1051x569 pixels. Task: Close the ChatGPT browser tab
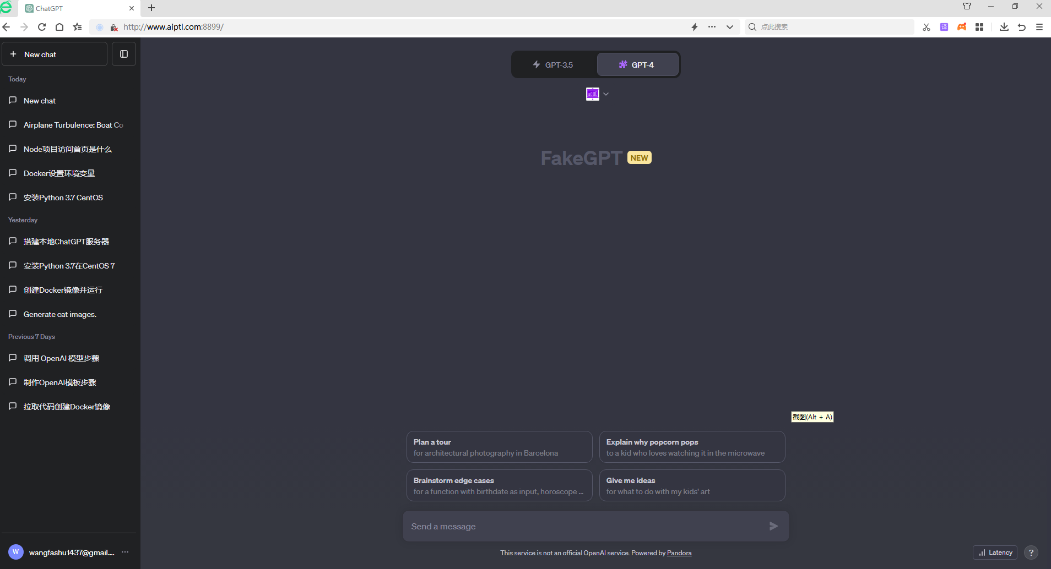coord(132,8)
